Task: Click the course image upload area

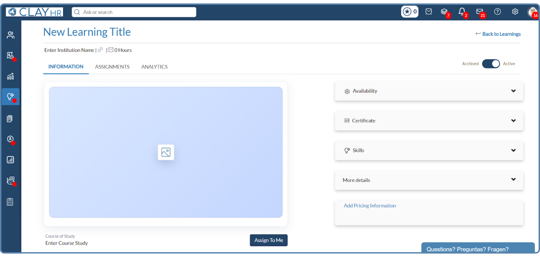Action: click(x=166, y=152)
